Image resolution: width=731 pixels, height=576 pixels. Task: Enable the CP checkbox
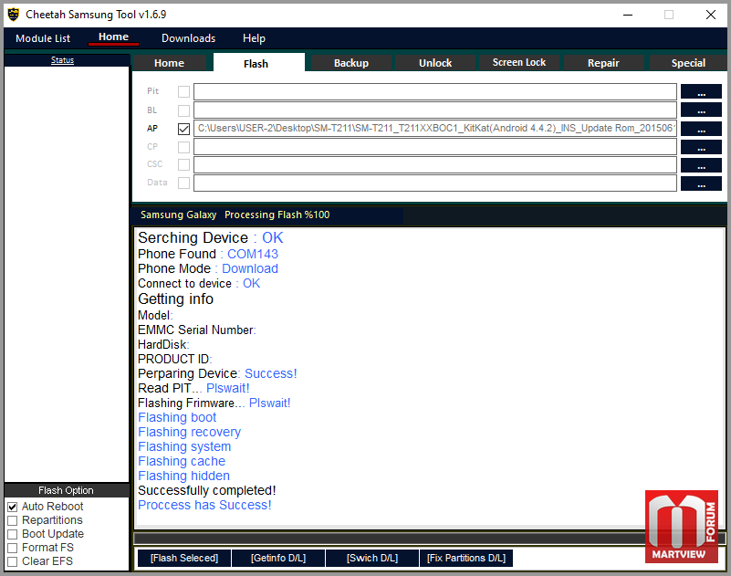click(183, 147)
